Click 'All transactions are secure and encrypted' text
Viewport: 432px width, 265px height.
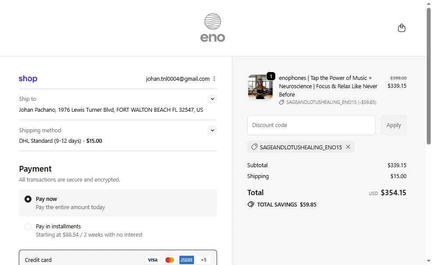(70, 180)
